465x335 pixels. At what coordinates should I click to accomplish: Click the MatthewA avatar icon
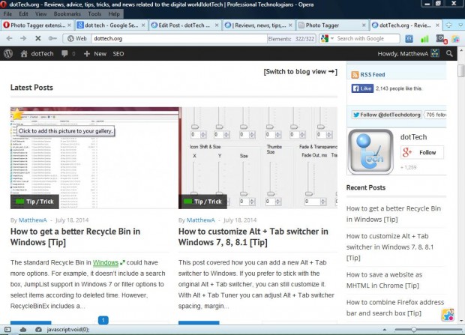(x=435, y=53)
